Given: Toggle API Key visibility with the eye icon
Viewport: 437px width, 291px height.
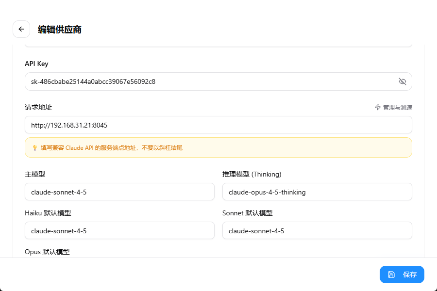Looking at the screenshot, I should 402,81.
